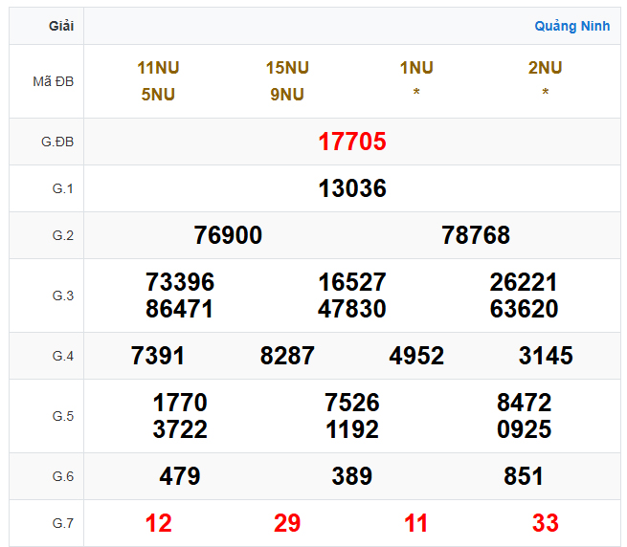Image resolution: width=627 pixels, height=547 pixels.
Task: Click seventh prize number 33
Action: 546,523
